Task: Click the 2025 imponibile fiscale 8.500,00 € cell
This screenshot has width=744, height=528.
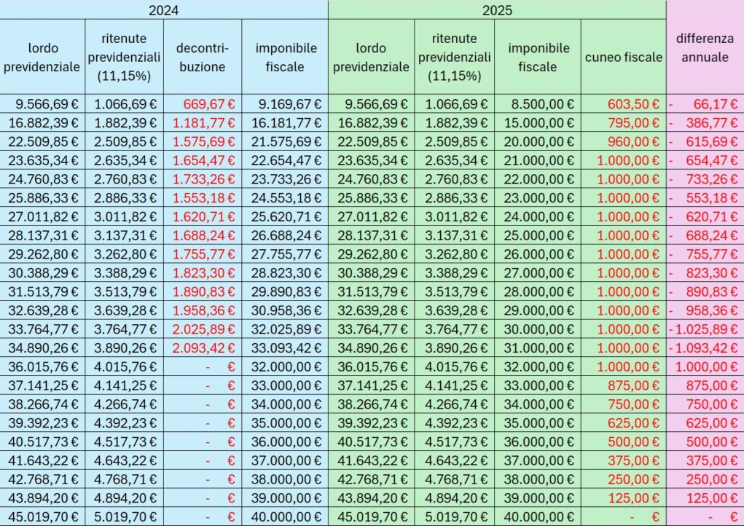Action: (537, 103)
